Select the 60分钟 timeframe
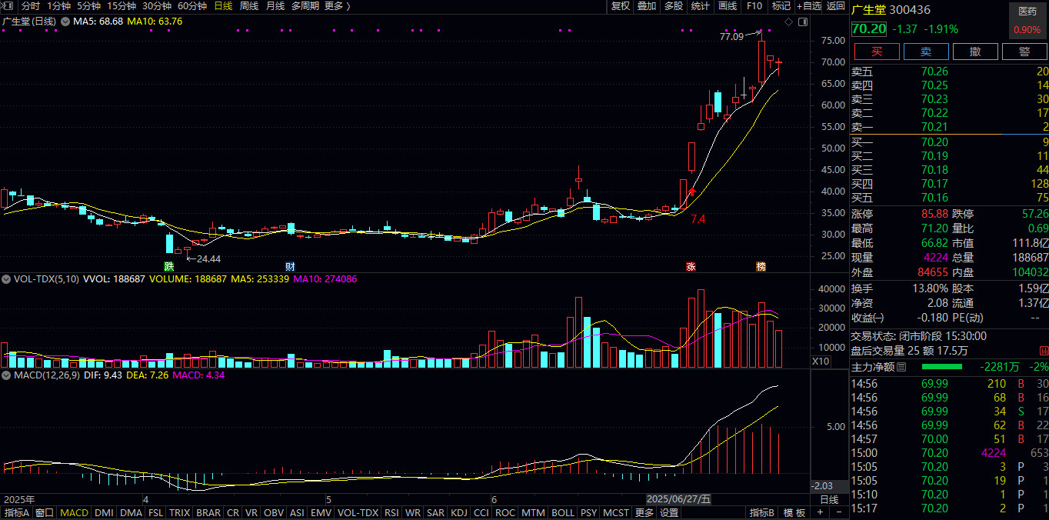Image resolution: width=1049 pixels, height=520 pixels. point(192,6)
